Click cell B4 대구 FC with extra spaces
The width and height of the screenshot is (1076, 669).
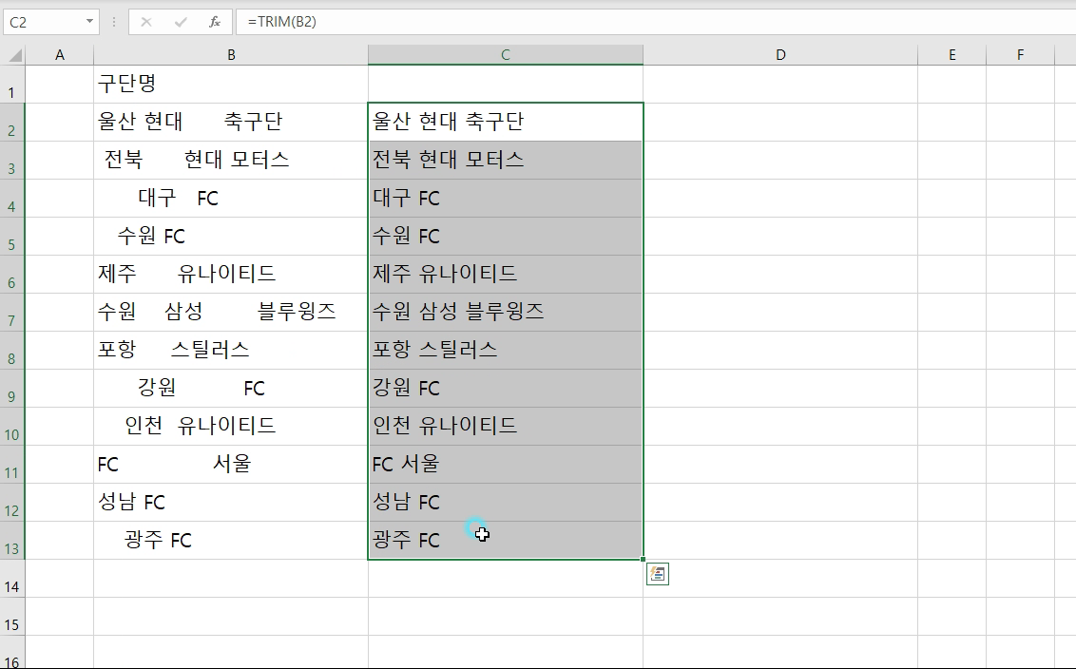click(231, 199)
